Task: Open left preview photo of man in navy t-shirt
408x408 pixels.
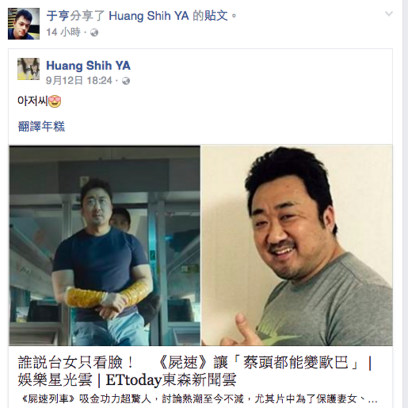Action: tap(105, 245)
